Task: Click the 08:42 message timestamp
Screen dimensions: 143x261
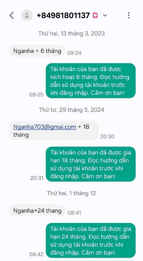Action: (x=36, y=254)
